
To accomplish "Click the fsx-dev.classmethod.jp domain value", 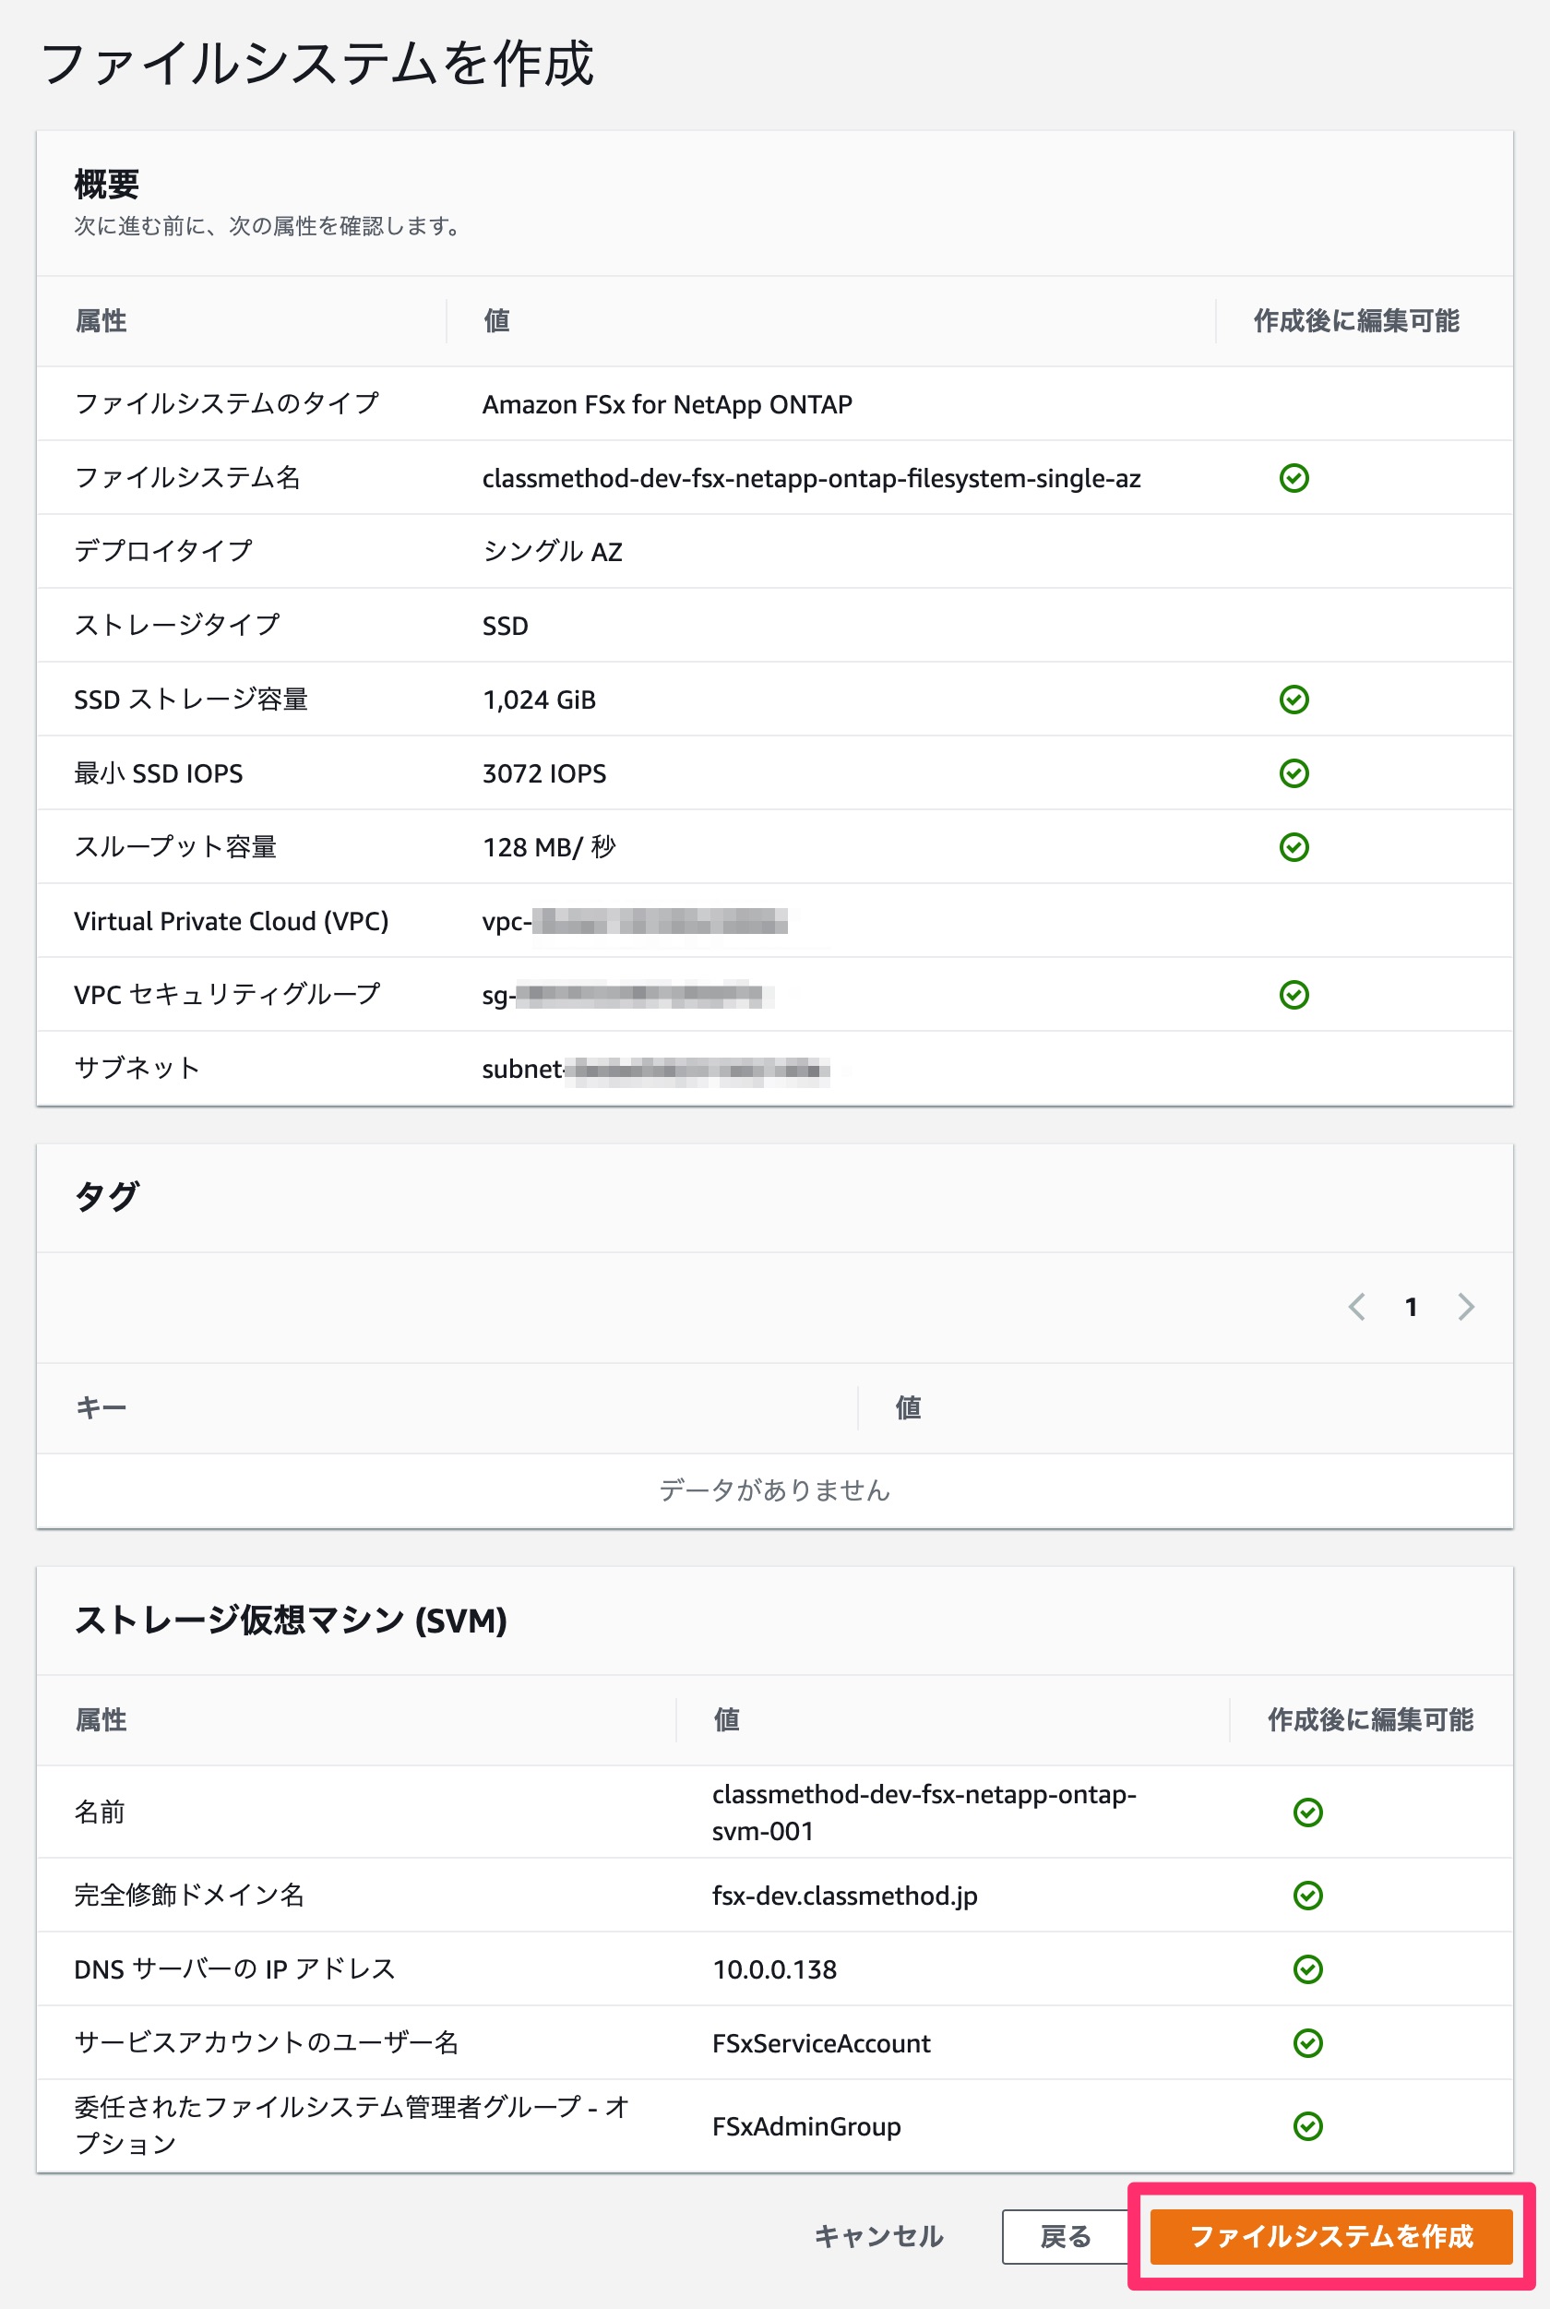I will pyautogui.click(x=844, y=1896).
